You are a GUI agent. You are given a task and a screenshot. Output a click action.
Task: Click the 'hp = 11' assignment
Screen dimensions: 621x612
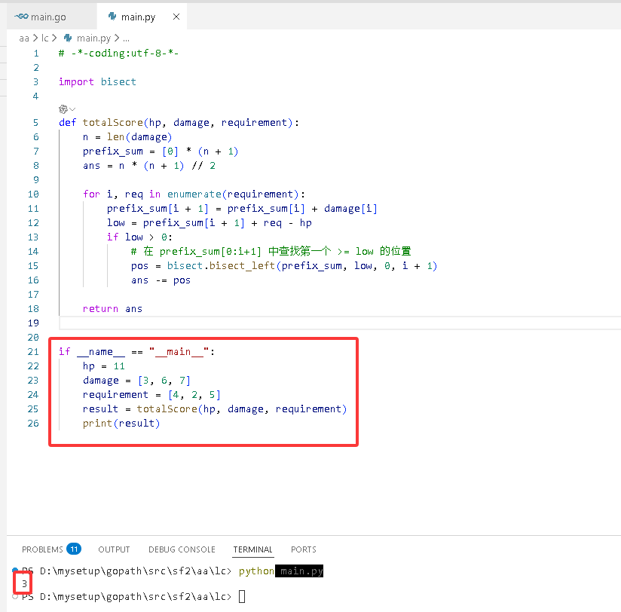tap(104, 366)
